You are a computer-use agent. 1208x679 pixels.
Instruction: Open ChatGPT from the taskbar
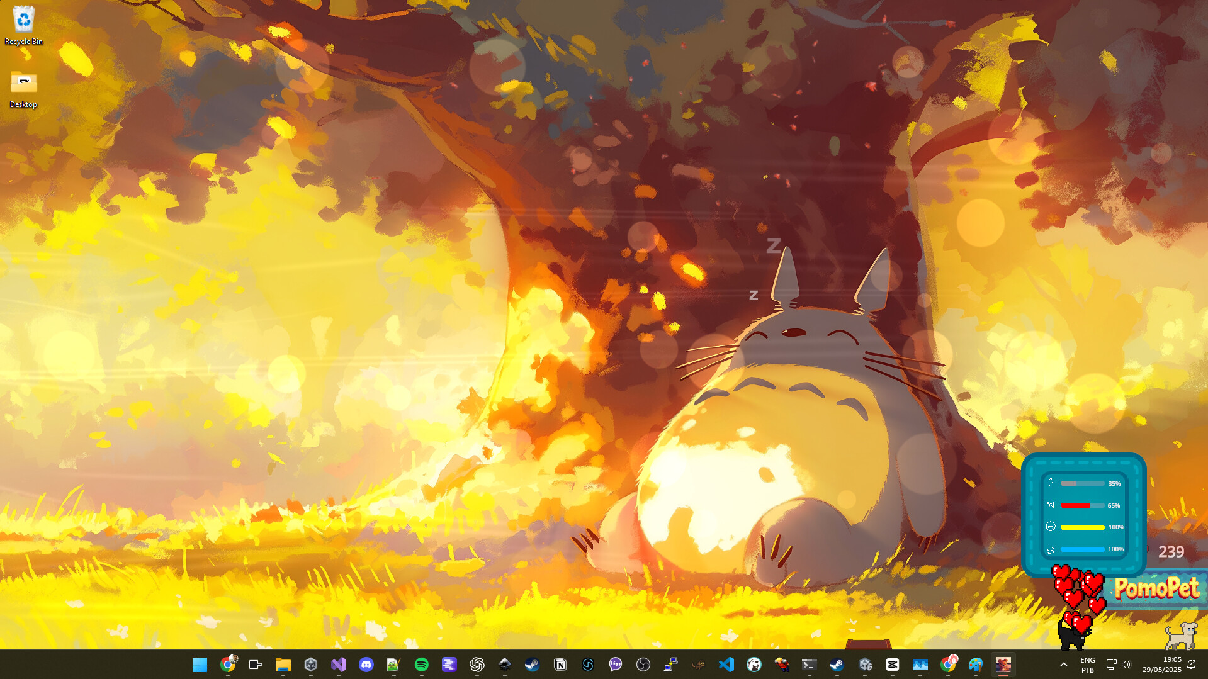477,665
